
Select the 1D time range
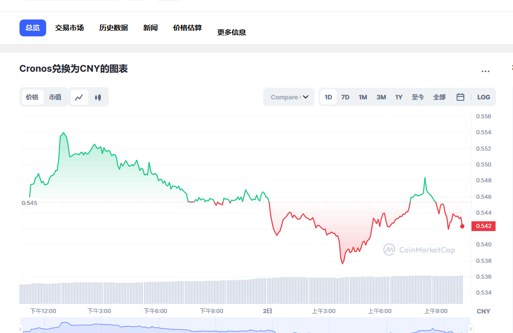(x=328, y=97)
